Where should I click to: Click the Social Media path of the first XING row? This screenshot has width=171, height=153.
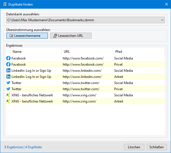[123, 95]
